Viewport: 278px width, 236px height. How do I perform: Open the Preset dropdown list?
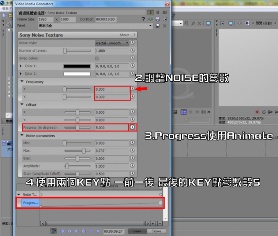click(150, 26)
